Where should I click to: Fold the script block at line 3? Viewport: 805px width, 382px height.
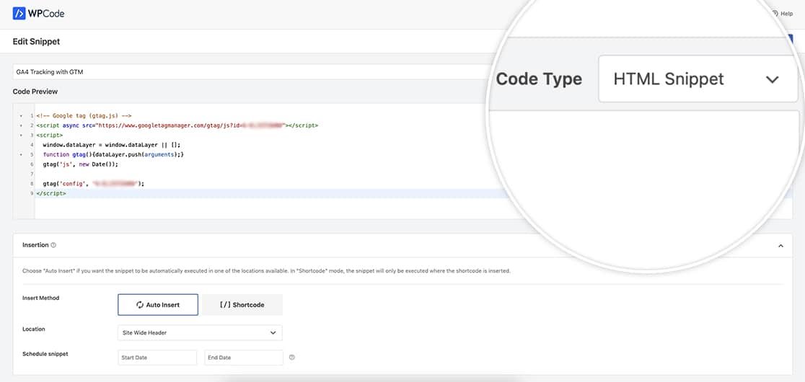click(x=20, y=136)
